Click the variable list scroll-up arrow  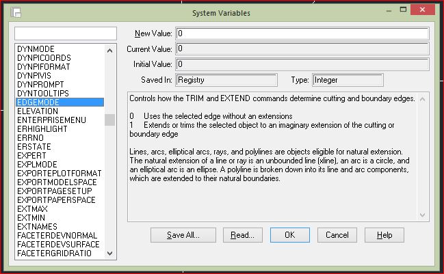tap(110, 51)
